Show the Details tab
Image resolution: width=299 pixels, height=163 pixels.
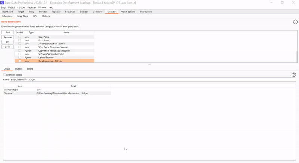click(7, 69)
